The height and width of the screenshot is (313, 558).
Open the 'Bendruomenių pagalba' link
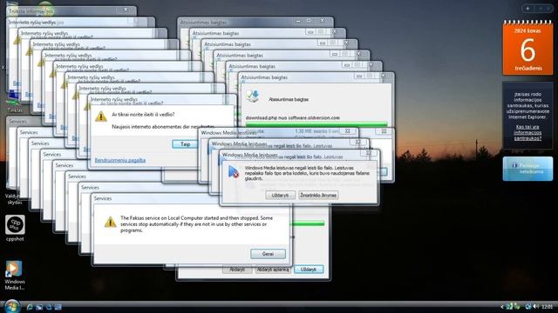click(x=120, y=160)
